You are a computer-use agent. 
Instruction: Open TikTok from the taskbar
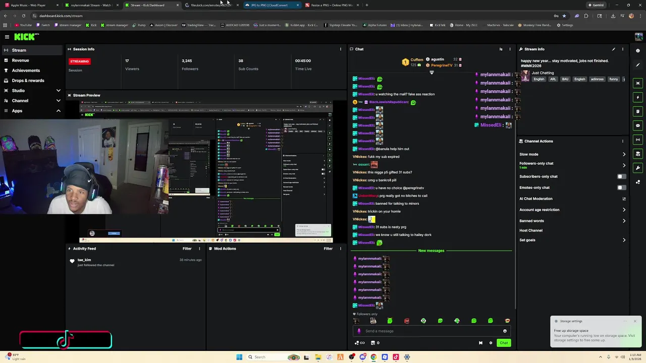(396, 357)
